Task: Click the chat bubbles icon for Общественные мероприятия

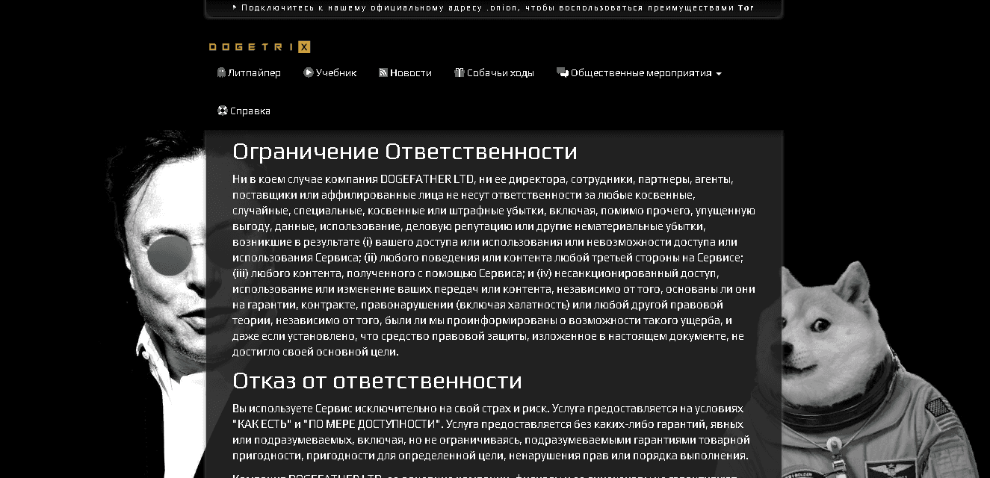Action: (x=562, y=73)
